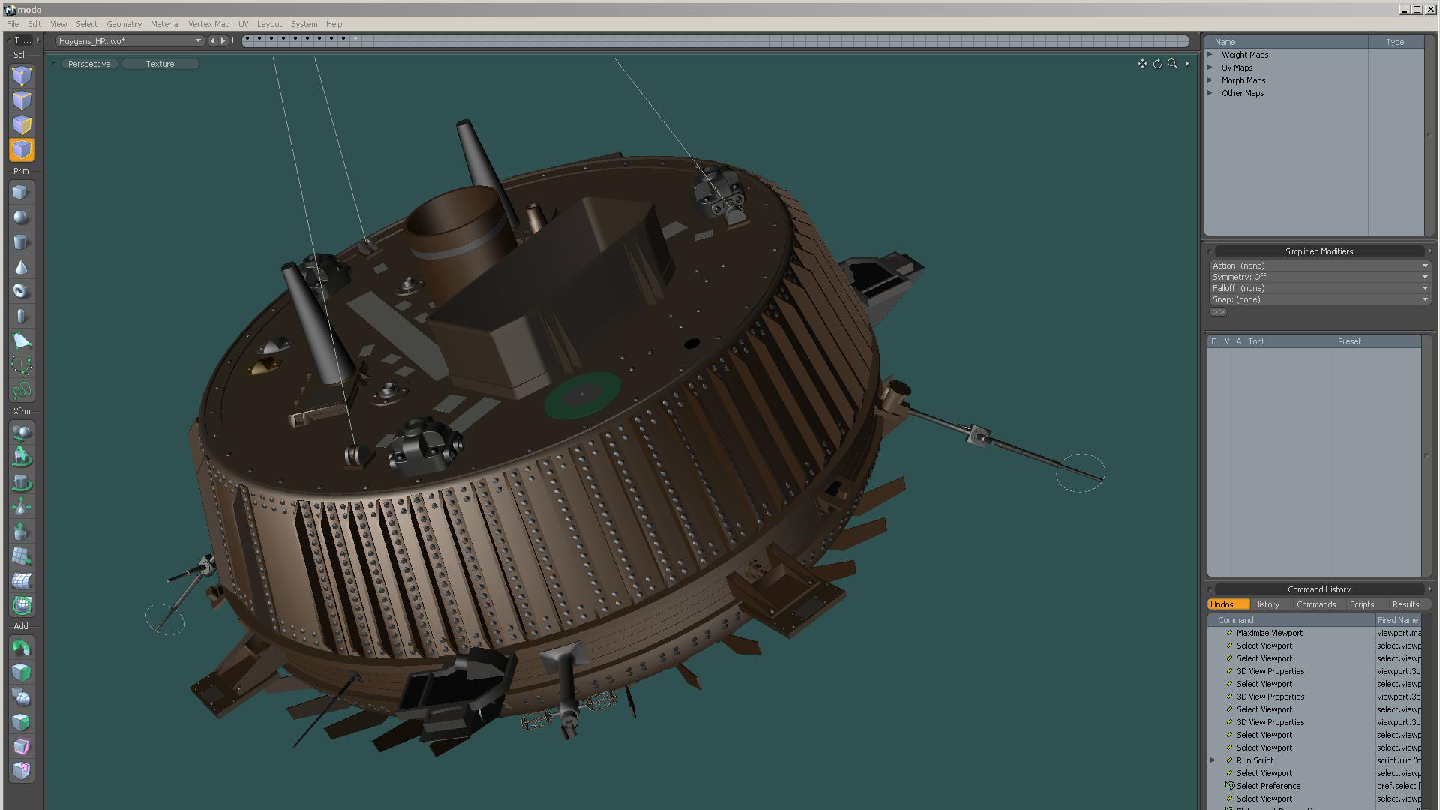1440x810 pixels.
Task: Select the Edges selection mode icon
Action: pyautogui.click(x=22, y=100)
